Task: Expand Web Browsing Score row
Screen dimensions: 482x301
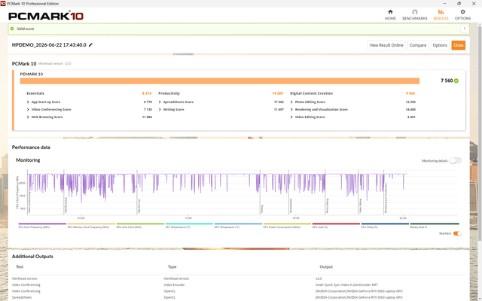Action: click(x=28, y=117)
